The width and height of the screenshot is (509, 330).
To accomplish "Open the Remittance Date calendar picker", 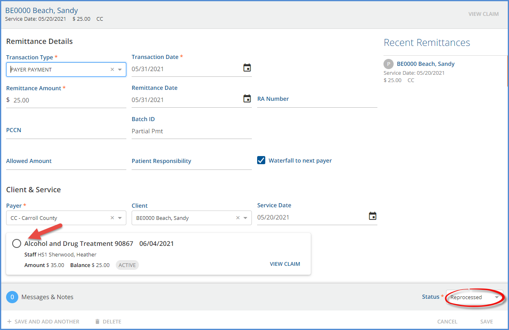I will point(247,98).
